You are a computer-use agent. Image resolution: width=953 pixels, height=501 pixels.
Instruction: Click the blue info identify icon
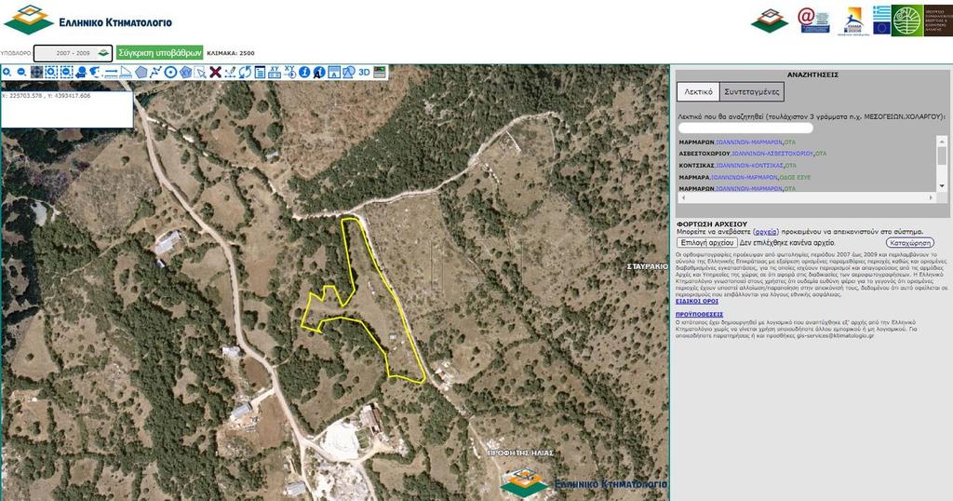coord(304,72)
